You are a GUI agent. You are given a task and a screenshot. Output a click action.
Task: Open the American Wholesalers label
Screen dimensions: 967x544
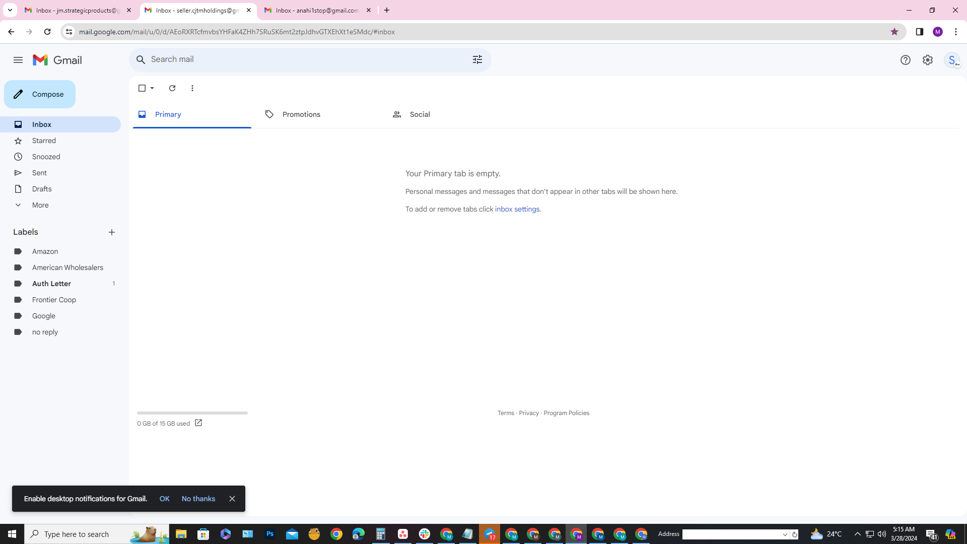60,267
